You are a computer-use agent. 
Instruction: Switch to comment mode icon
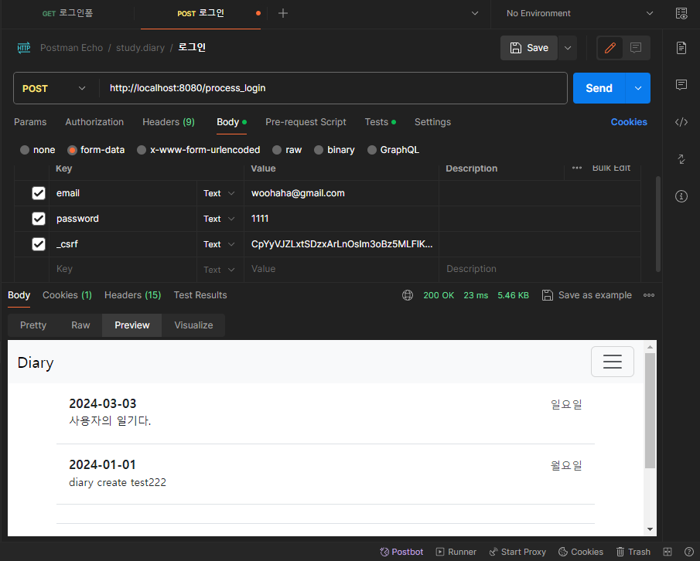click(636, 48)
